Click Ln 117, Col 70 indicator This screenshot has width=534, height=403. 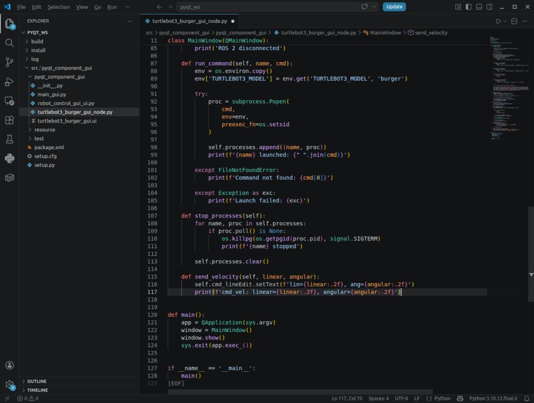click(x=347, y=399)
